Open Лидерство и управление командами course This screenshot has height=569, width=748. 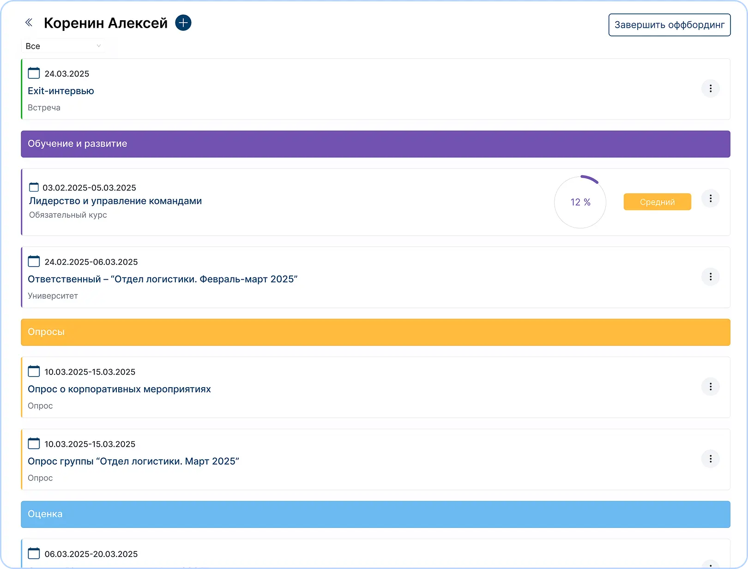[x=115, y=201]
